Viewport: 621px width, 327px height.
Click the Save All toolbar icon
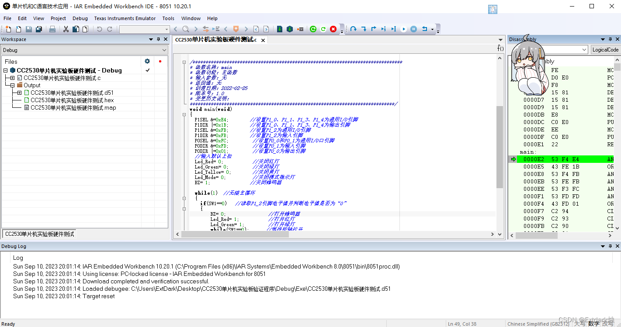pos(38,29)
